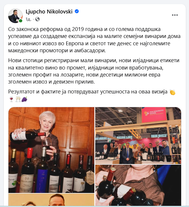Click the clapping hands emoji
The height and width of the screenshot is (207, 189).
172,92
